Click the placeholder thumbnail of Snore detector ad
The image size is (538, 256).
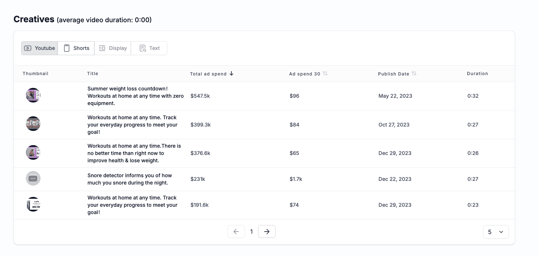pos(33,179)
